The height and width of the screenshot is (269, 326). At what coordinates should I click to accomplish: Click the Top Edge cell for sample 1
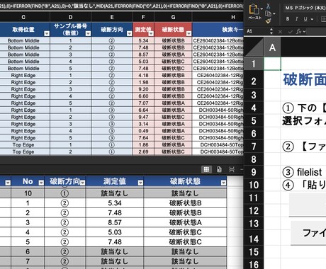pyautogui.click(x=23, y=145)
